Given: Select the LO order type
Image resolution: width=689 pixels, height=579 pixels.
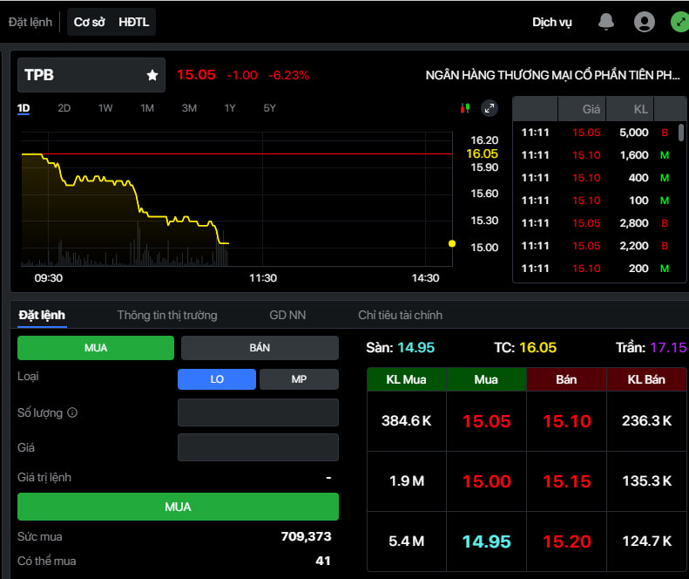Looking at the screenshot, I should point(217,379).
